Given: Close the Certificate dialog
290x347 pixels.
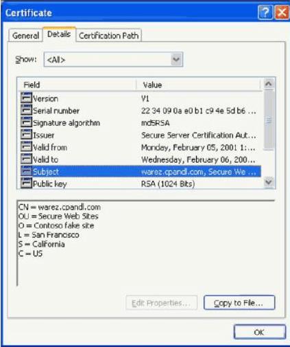Looking at the screenshot, I should click(x=282, y=12).
